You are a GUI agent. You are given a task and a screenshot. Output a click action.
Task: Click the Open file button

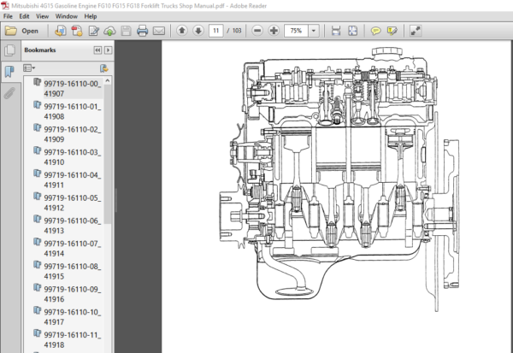pos(22,31)
